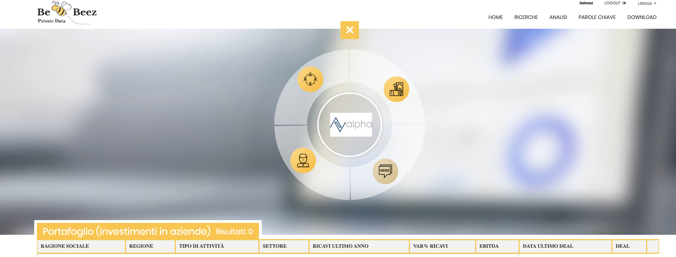The width and height of the screenshot is (676, 257).
Task: Sort by RICAVI ULTIMO ANNO column header
Action: [359, 246]
